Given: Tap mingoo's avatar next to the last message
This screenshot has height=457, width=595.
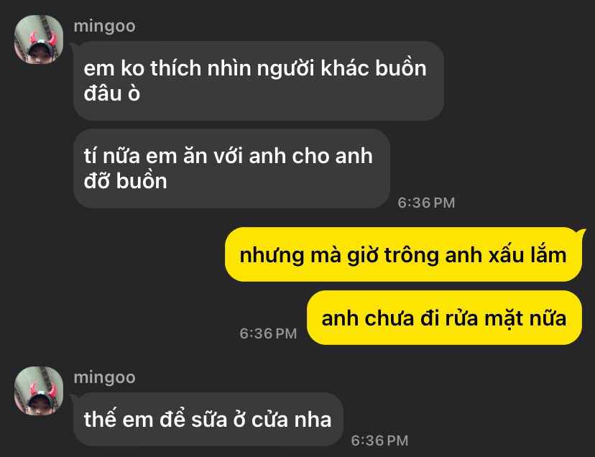Looking at the screenshot, I should [x=39, y=391].
